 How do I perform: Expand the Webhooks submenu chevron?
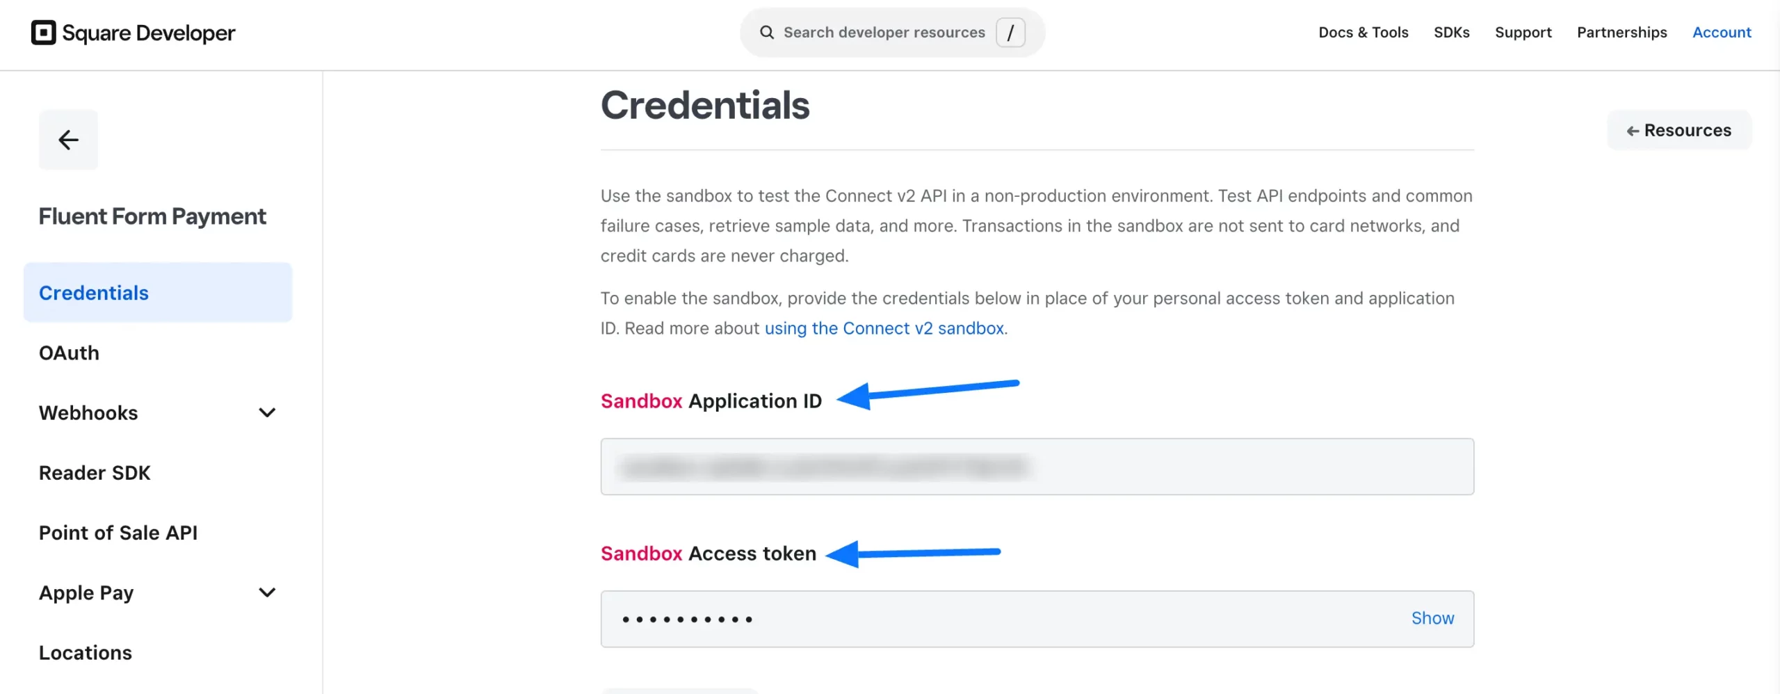[267, 413]
